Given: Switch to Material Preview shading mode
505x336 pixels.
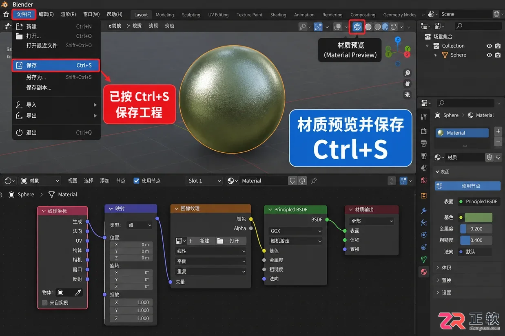Looking at the screenshot, I should tap(357, 27).
